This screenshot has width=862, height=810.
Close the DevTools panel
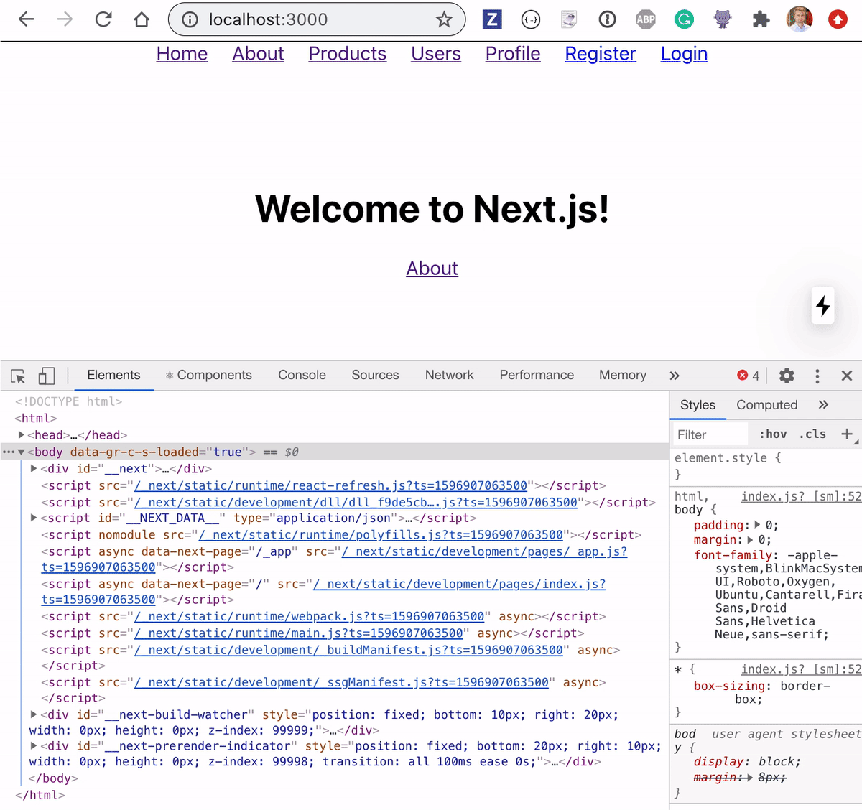(x=847, y=376)
